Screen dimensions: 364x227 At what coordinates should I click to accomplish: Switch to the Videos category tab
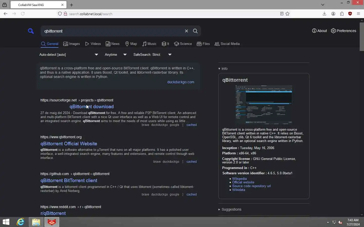tap(93, 44)
